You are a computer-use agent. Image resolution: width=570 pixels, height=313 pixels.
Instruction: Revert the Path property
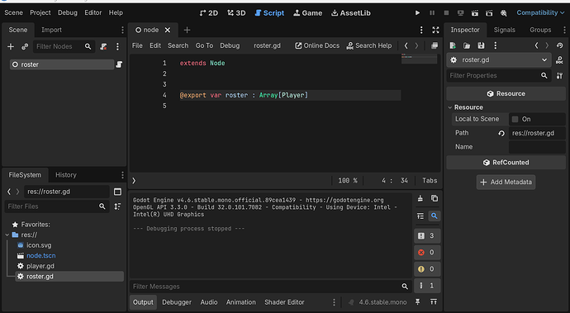[501, 134]
